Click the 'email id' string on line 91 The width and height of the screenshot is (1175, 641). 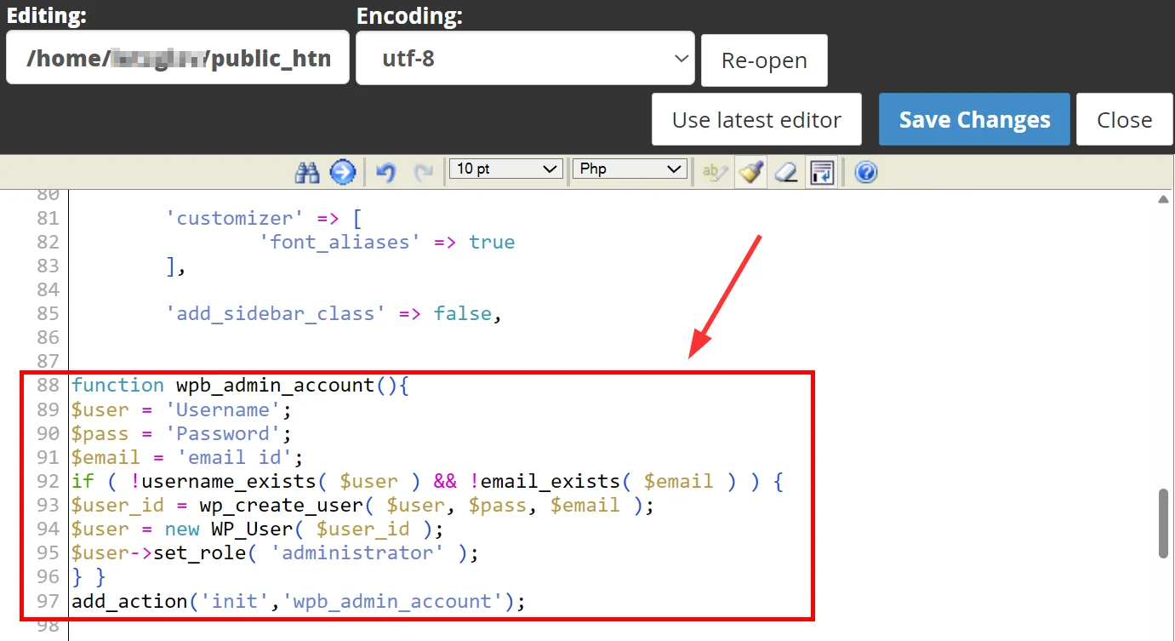pyautogui.click(x=234, y=458)
